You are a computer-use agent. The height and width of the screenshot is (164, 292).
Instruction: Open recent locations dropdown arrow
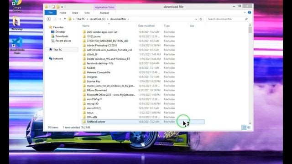[60, 19]
